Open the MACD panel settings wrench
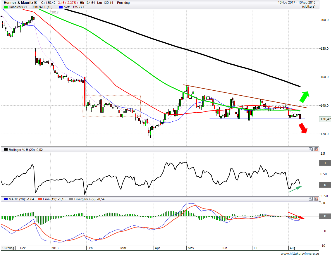 coord(311,199)
